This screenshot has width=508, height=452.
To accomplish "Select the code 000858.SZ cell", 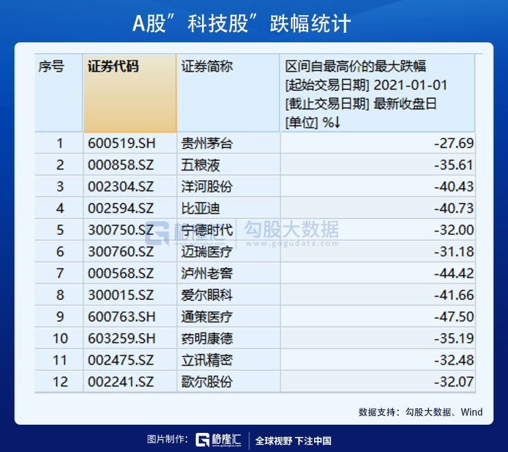I will click(130, 165).
